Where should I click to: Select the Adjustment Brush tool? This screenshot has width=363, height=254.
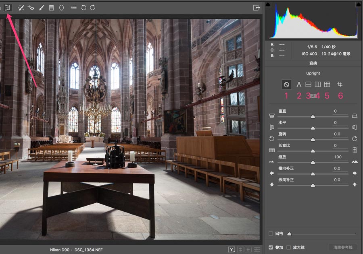click(42, 8)
